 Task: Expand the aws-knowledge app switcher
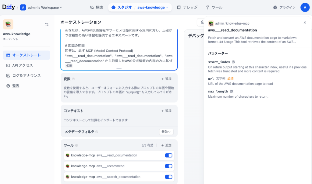153,7
